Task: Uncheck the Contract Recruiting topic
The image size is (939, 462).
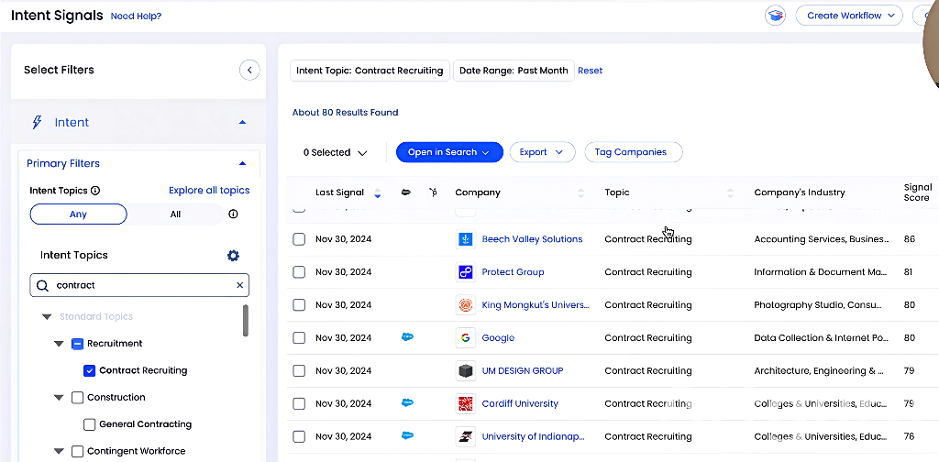Action: point(89,371)
